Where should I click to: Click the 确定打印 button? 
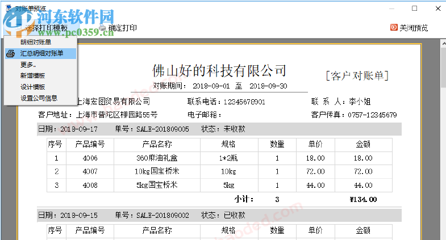coord(118,28)
